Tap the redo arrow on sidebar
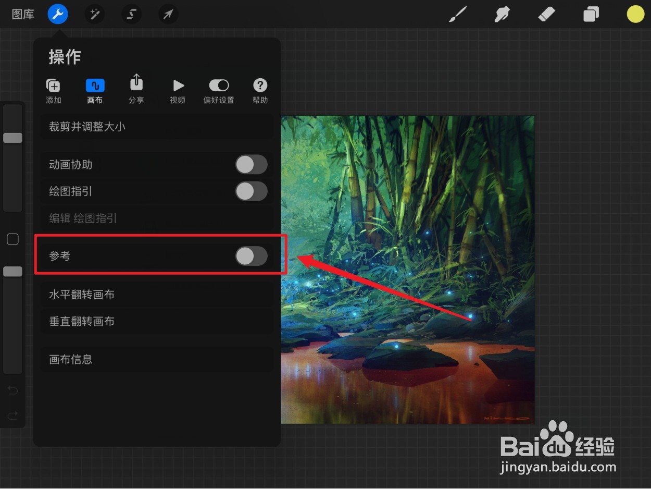The width and height of the screenshot is (651, 489). (12, 415)
